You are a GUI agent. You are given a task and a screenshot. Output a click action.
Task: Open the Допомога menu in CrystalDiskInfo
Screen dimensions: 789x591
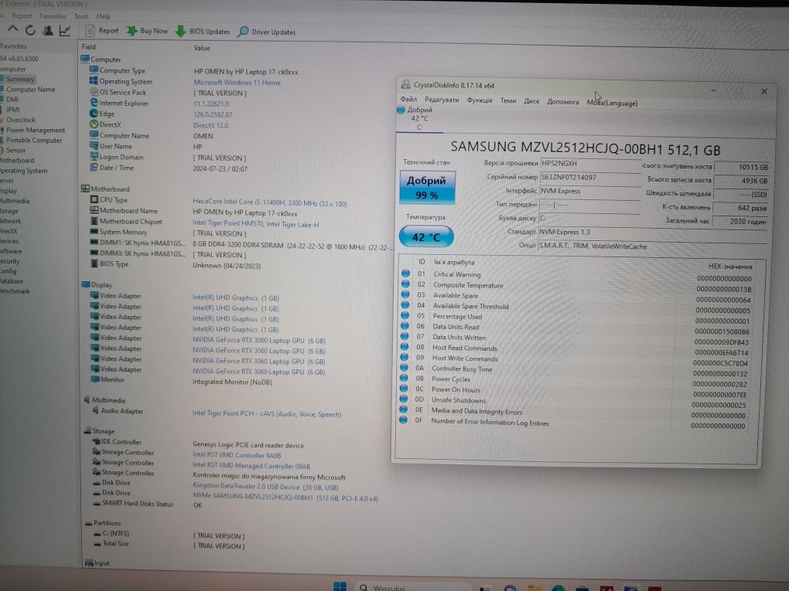coord(563,101)
